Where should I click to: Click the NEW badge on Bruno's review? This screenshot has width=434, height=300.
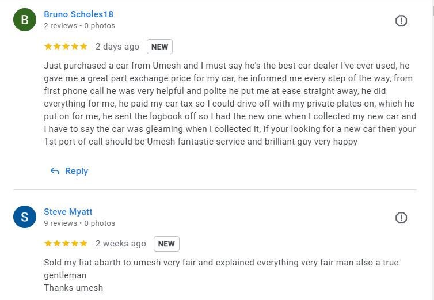point(159,47)
